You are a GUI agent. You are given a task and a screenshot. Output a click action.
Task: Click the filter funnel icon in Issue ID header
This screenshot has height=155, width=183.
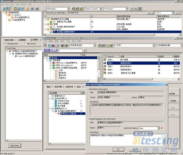(x=105, y=57)
